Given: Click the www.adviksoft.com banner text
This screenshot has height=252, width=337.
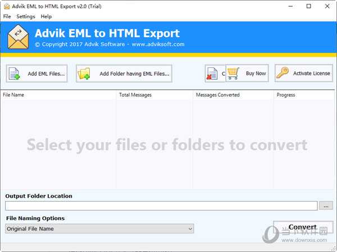Looking at the screenshot, I should pos(158,44).
